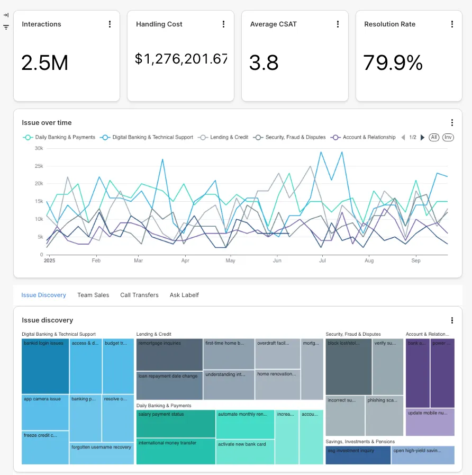Select the salary payment status treemap tile
The height and width of the screenshot is (475, 472).
(176, 424)
